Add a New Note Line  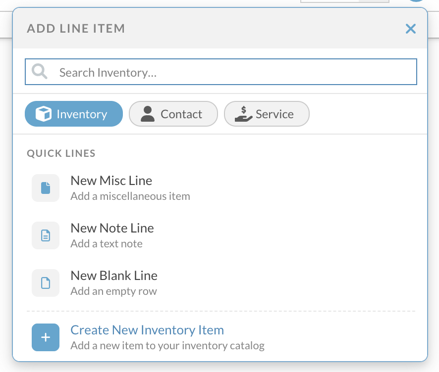tap(112, 228)
